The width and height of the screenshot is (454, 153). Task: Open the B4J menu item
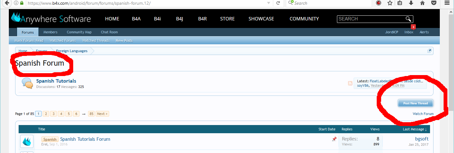(x=180, y=19)
